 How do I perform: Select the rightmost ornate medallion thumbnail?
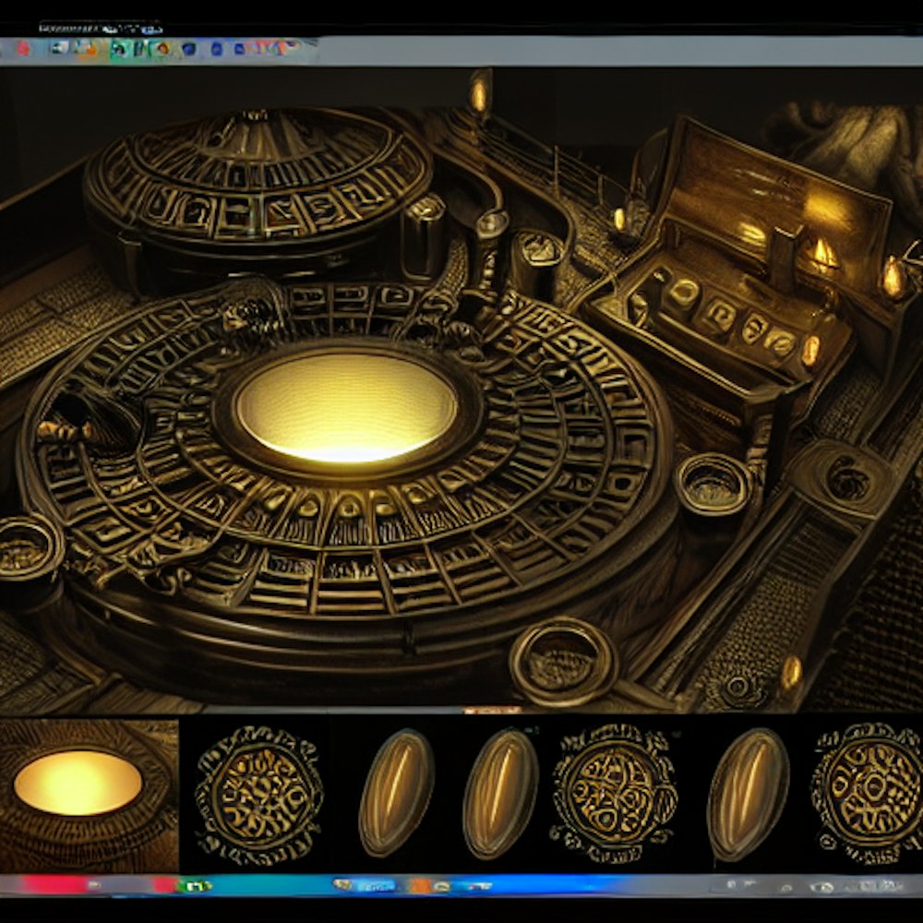point(868,794)
